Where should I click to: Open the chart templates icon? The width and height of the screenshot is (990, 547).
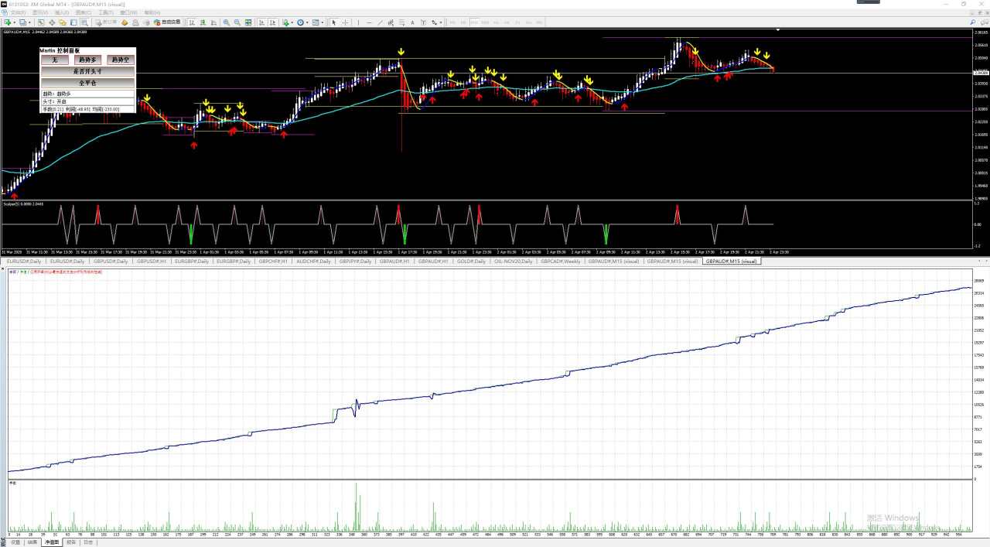[x=316, y=22]
